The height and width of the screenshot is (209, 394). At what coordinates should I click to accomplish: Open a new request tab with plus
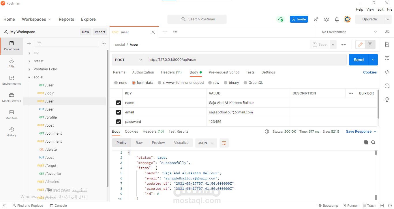coord(165,32)
